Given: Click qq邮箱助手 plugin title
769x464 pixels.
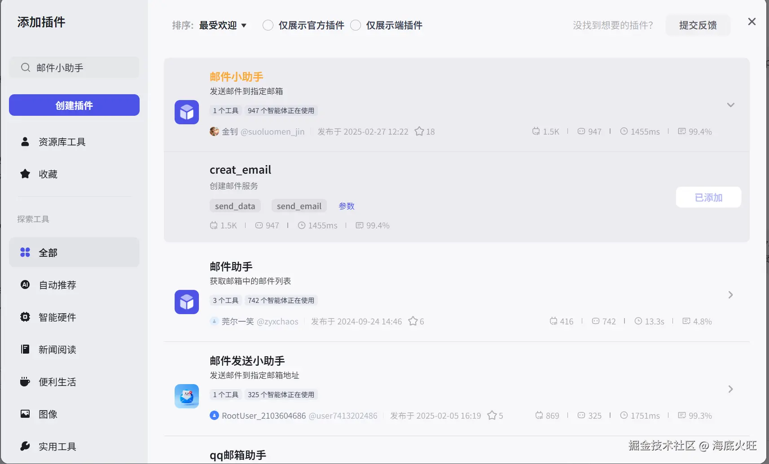Looking at the screenshot, I should point(238,455).
